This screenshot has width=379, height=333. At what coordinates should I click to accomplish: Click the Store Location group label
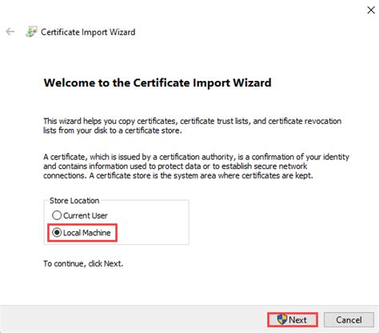click(74, 200)
